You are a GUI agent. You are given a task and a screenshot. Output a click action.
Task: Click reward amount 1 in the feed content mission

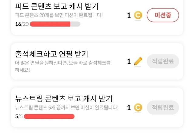pos(129,15)
